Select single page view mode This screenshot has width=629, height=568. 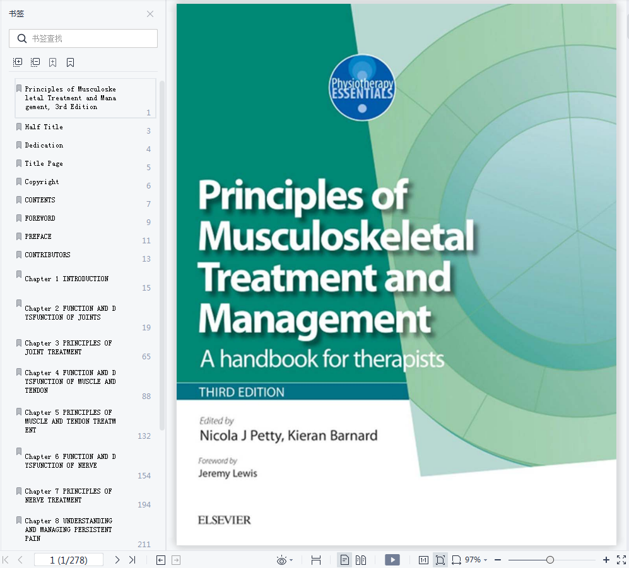coord(344,560)
